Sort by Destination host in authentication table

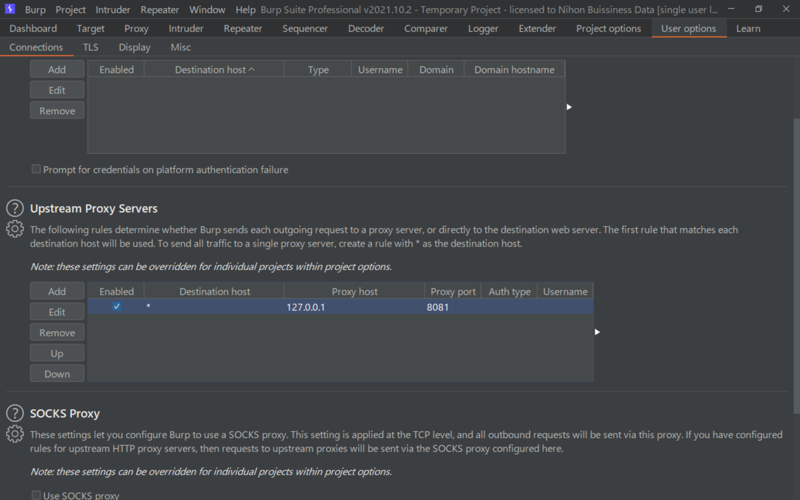click(214, 69)
